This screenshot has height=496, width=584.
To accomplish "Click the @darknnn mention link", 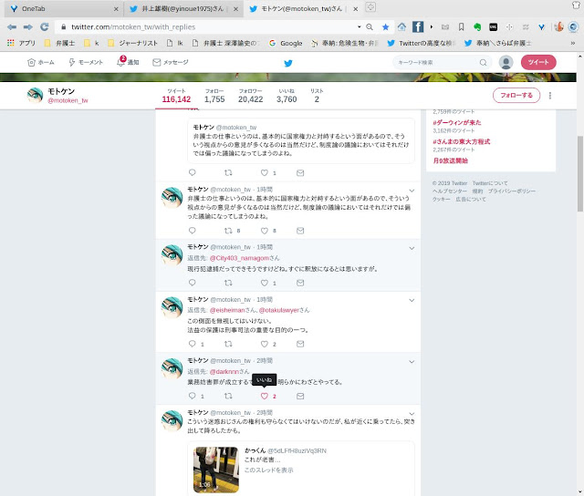I will (224, 371).
